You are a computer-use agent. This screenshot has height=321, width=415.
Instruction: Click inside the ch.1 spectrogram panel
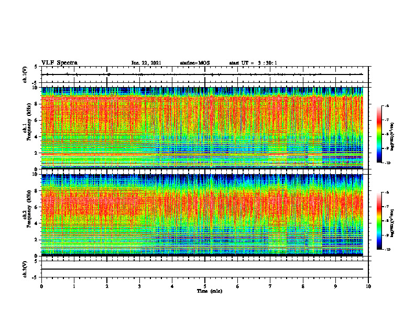[x=202, y=128]
